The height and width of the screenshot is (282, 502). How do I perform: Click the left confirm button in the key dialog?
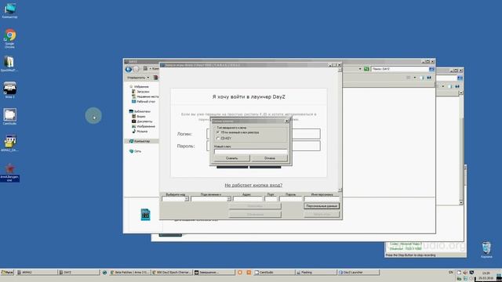[x=232, y=158]
